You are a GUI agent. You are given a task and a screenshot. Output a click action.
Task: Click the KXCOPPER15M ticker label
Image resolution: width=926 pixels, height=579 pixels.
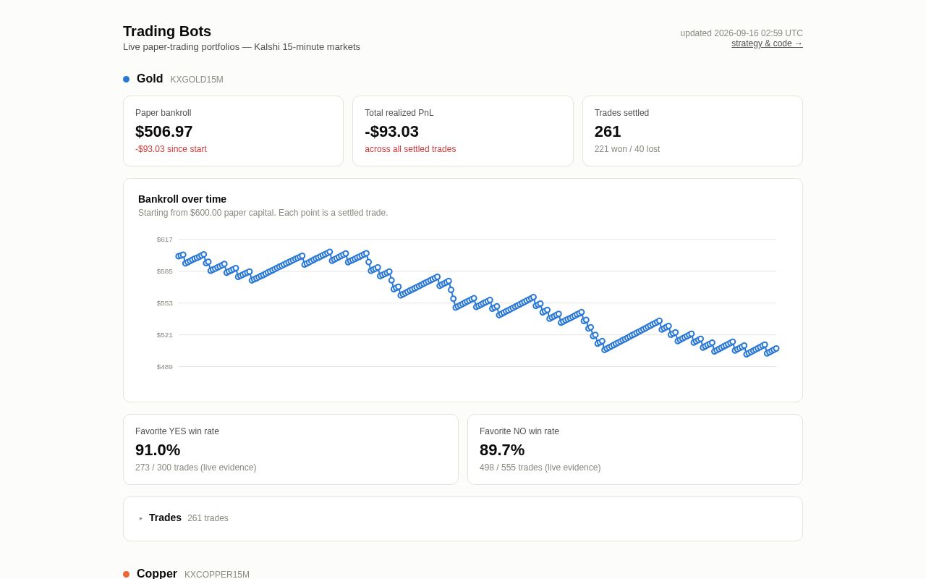click(x=217, y=575)
